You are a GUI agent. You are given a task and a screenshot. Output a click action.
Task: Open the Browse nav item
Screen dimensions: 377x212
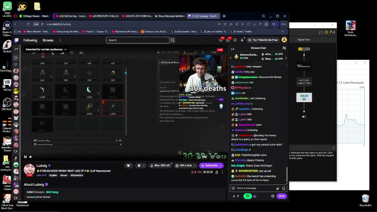48,40
